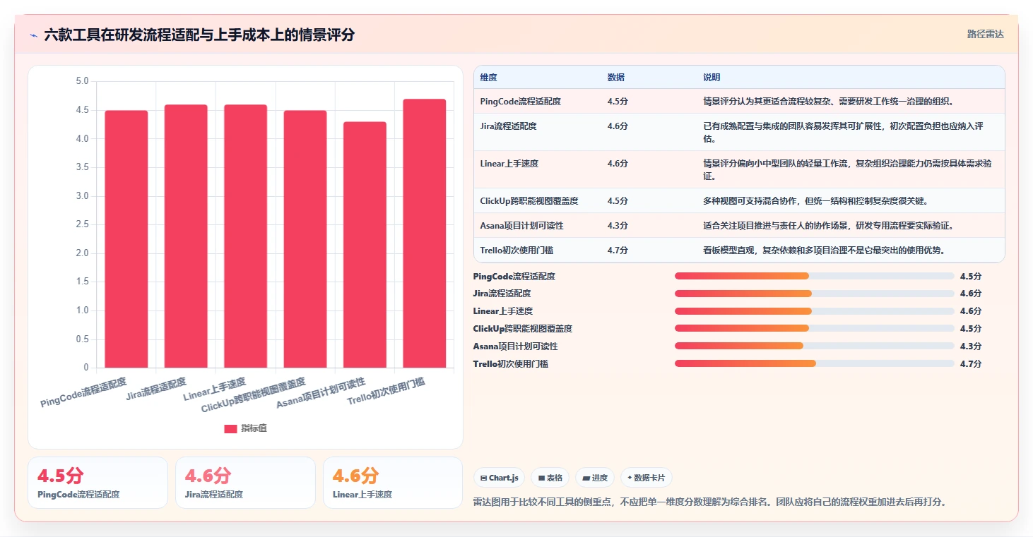1033x537 pixels.
Task: Click Jira流程适配度 progress bar
Action: (x=814, y=294)
